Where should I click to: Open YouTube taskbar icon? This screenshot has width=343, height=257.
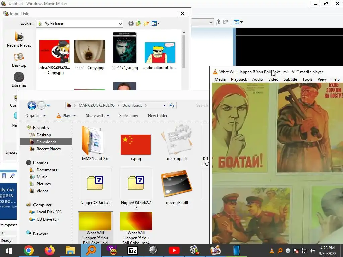[x=174, y=250]
